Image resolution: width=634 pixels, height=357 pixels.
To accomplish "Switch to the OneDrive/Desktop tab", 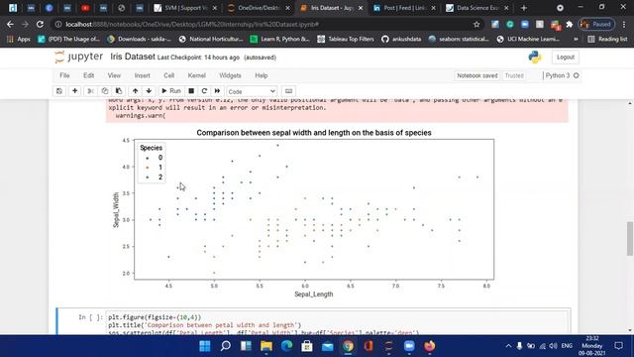I will 259,8.
